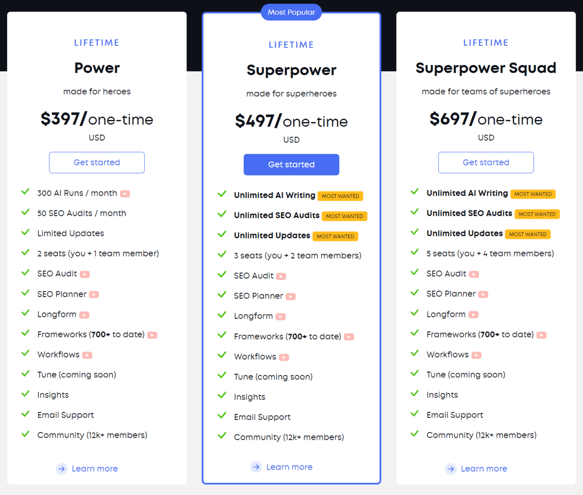583x495 pixels.
Task: Play video for 300 AI Runs in Power plan
Action: (125, 193)
